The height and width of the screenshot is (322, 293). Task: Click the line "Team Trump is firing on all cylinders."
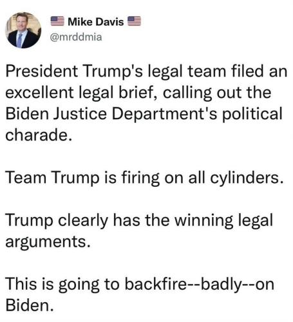pyautogui.click(x=144, y=178)
